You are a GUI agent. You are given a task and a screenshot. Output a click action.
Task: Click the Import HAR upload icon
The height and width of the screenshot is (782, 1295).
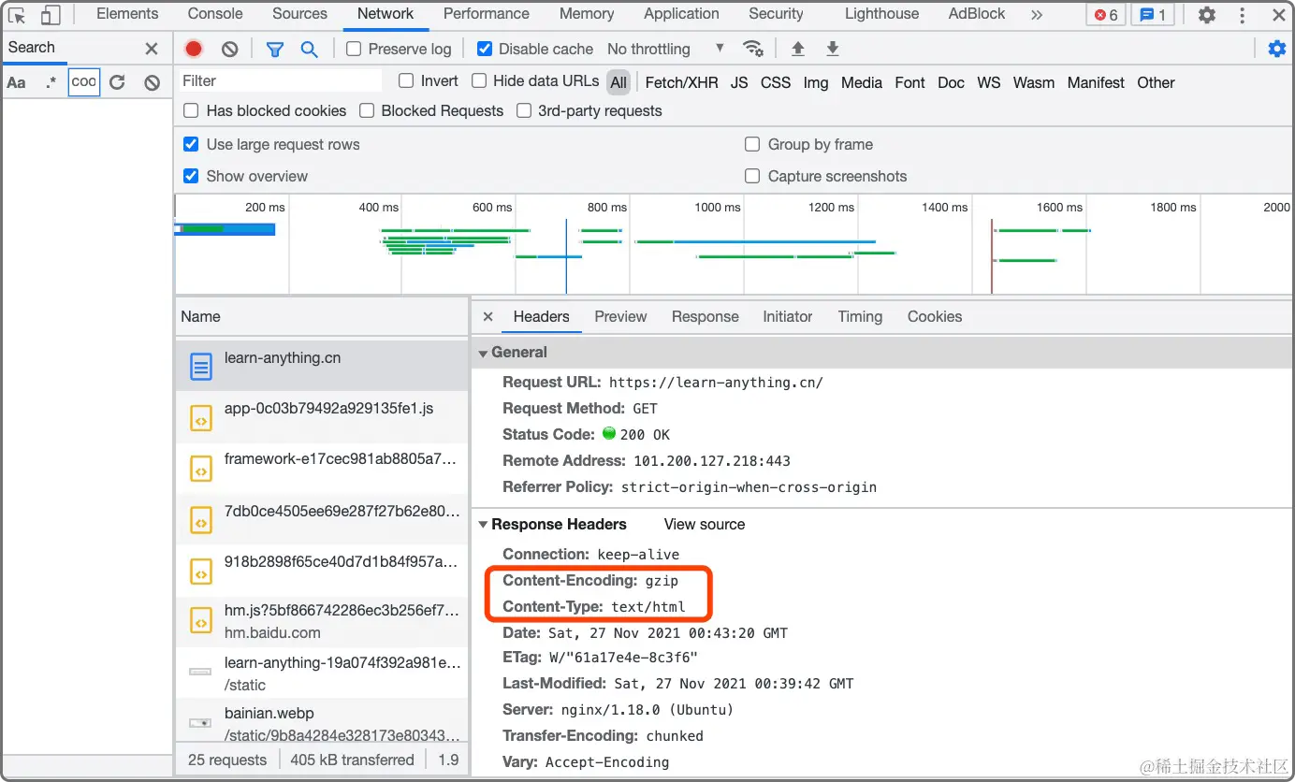coord(797,49)
